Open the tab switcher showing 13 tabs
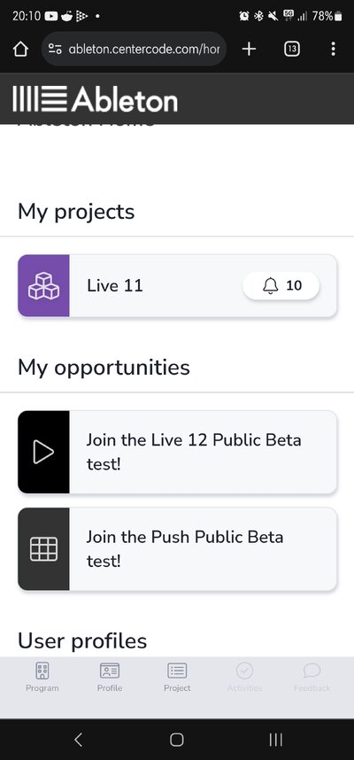The width and height of the screenshot is (354, 760). (x=291, y=49)
